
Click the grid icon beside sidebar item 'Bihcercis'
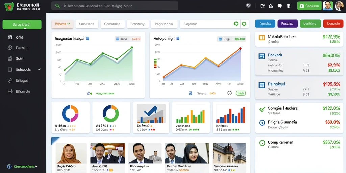pos(10,91)
